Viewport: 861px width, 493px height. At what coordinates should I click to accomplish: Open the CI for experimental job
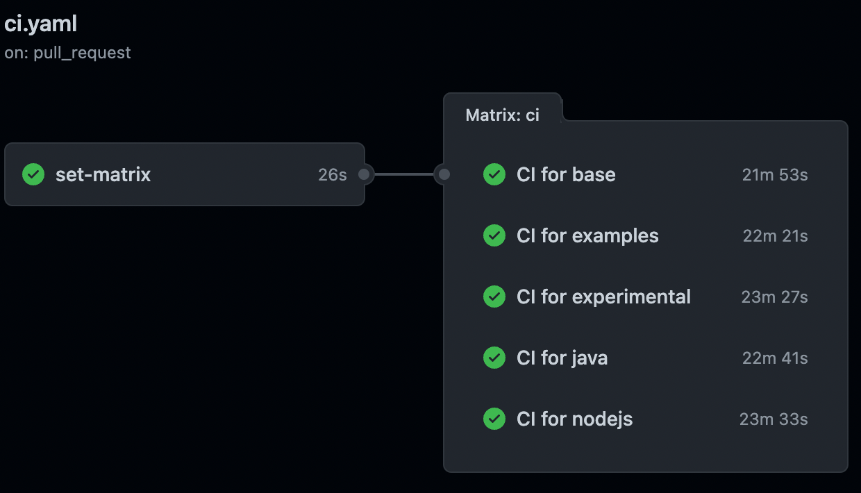(603, 296)
